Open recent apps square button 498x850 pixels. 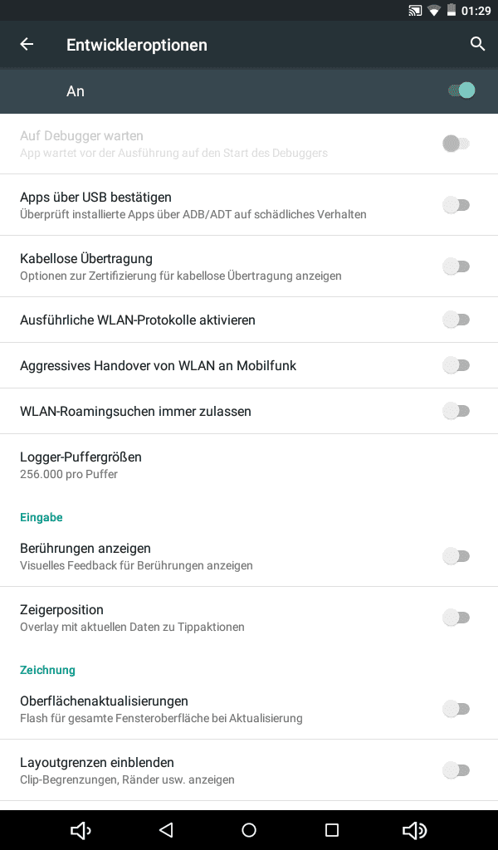332,830
